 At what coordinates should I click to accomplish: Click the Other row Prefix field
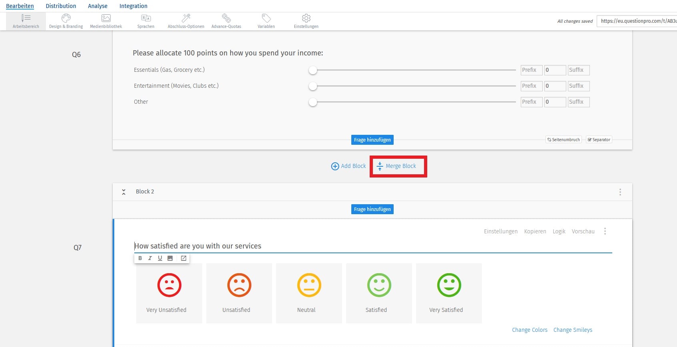(x=532, y=102)
